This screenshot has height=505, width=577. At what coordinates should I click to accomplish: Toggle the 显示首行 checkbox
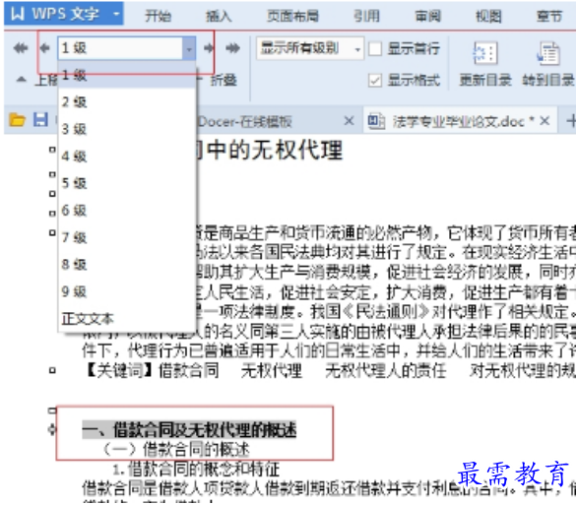point(375,48)
